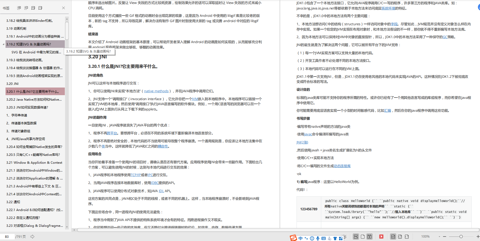This screenshot has width=480, height=241.
Task: Click the 汇编 hyperlink
Action: coord(388,110)
